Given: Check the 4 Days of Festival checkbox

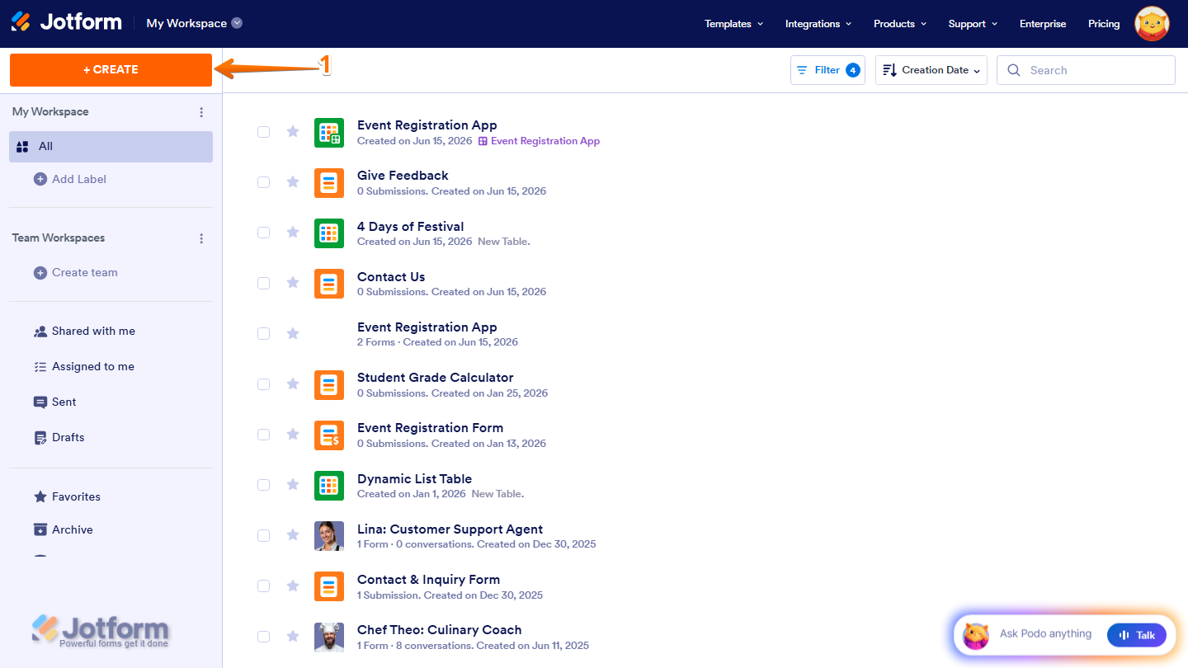Looking at the screenshot, I should [x=263, y=233].
